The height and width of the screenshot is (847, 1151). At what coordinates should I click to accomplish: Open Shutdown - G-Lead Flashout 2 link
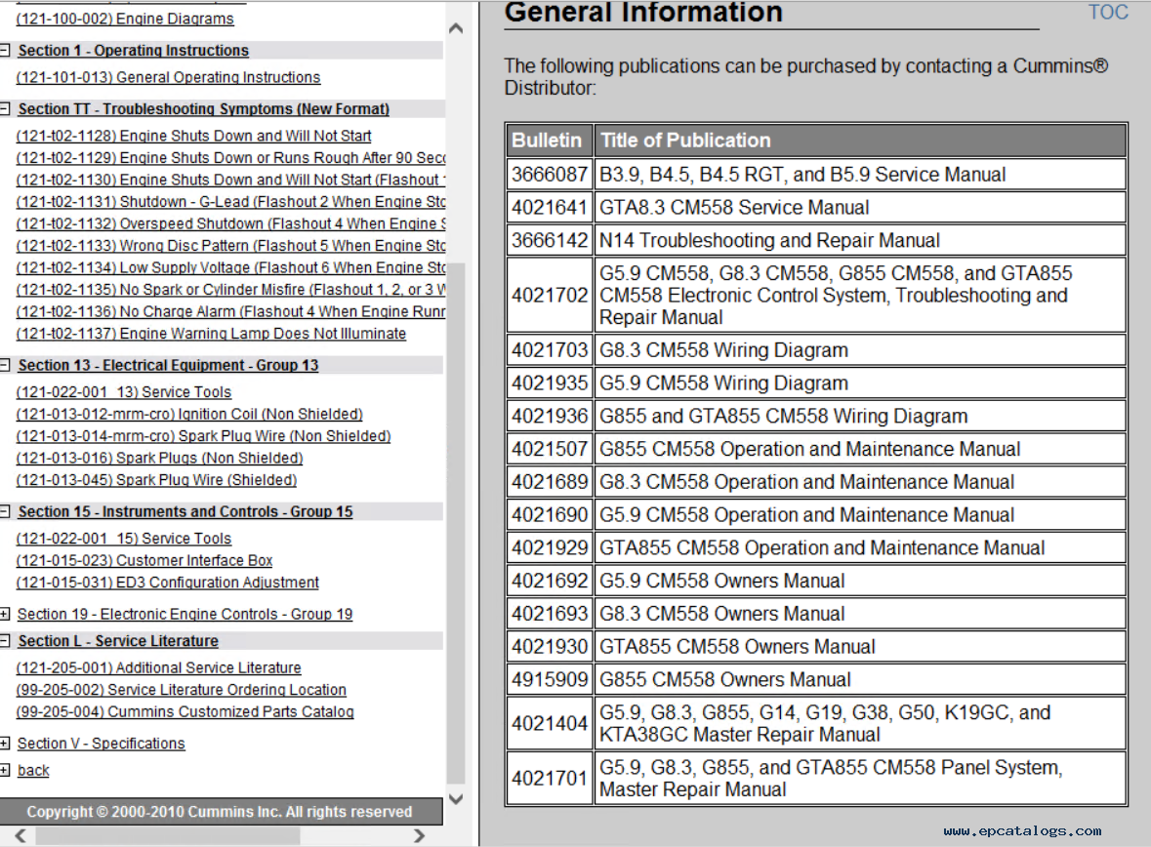pyautogui.click(x=230, y=202)
